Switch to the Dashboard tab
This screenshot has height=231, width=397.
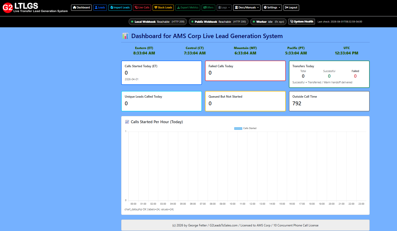(81, 7)
